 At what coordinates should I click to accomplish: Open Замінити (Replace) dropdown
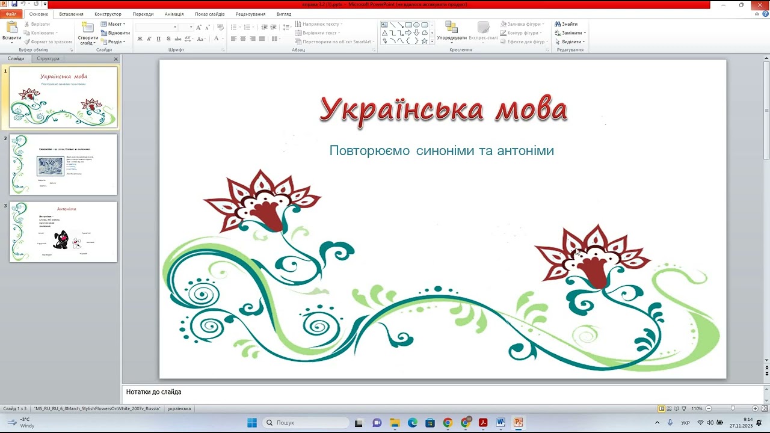570,33
